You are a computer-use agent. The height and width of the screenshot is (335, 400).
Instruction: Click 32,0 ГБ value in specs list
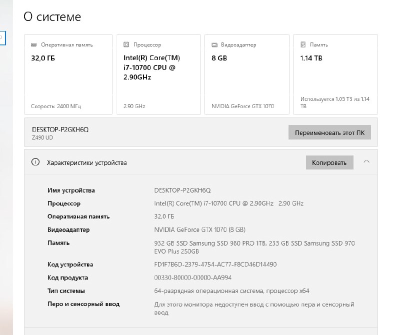(x=164, y=216)
